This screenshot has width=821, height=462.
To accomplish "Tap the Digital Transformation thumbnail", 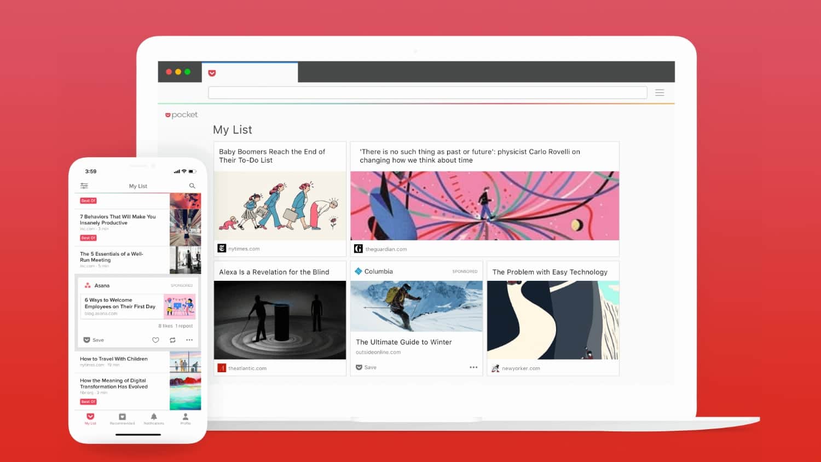I will (x=185, y=392).
